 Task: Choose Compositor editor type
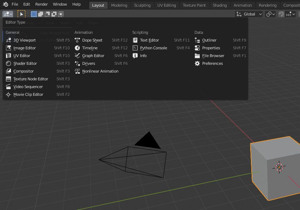pos(38,71)
